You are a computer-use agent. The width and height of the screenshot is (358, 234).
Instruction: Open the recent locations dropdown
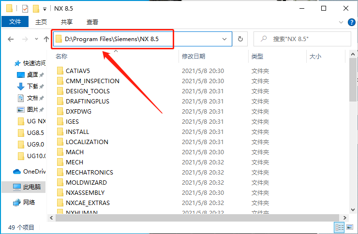[x=36, y=39]
